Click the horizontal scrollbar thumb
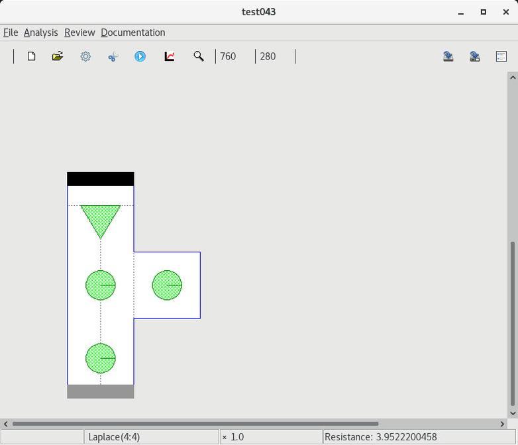The height and width of the screenshot is (445, 518). pyautogui.click(x=195, y=424)
